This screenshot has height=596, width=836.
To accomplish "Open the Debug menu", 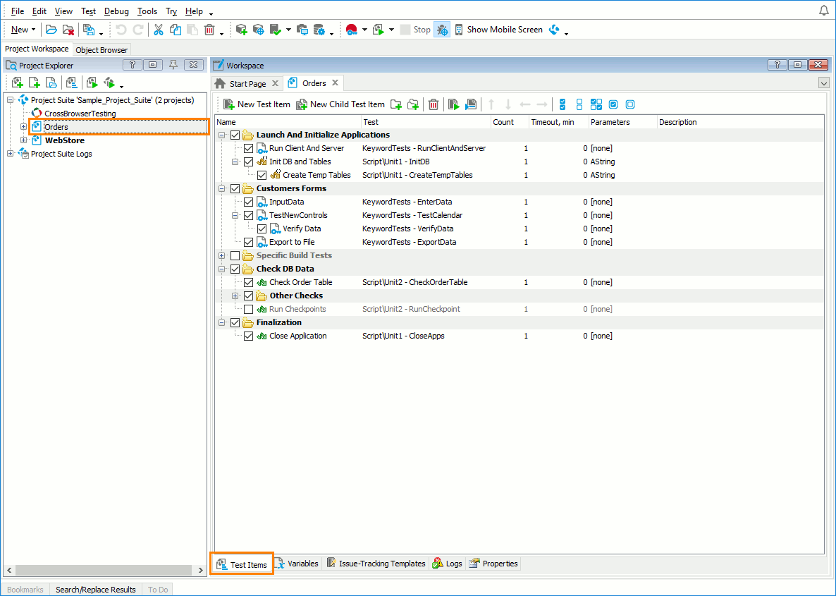I will pyautogui.click(x=116, y=11).
